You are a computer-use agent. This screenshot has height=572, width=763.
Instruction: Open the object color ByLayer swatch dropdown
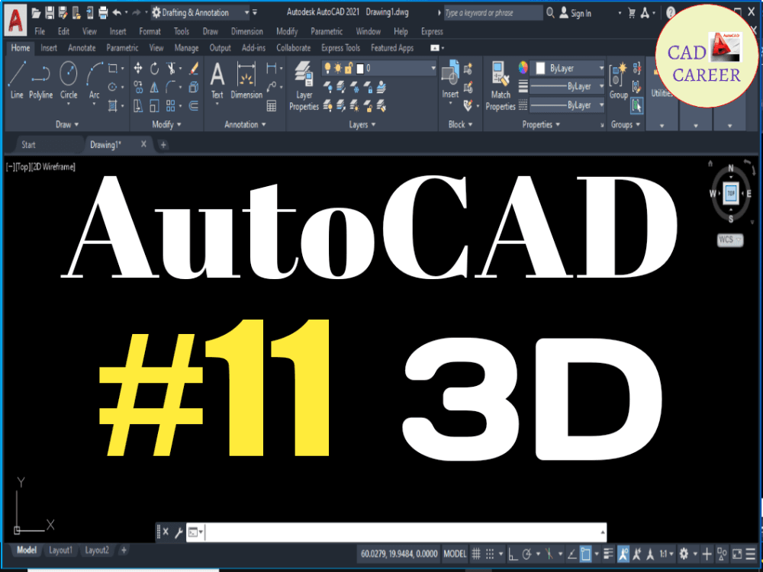coord(567,68)
